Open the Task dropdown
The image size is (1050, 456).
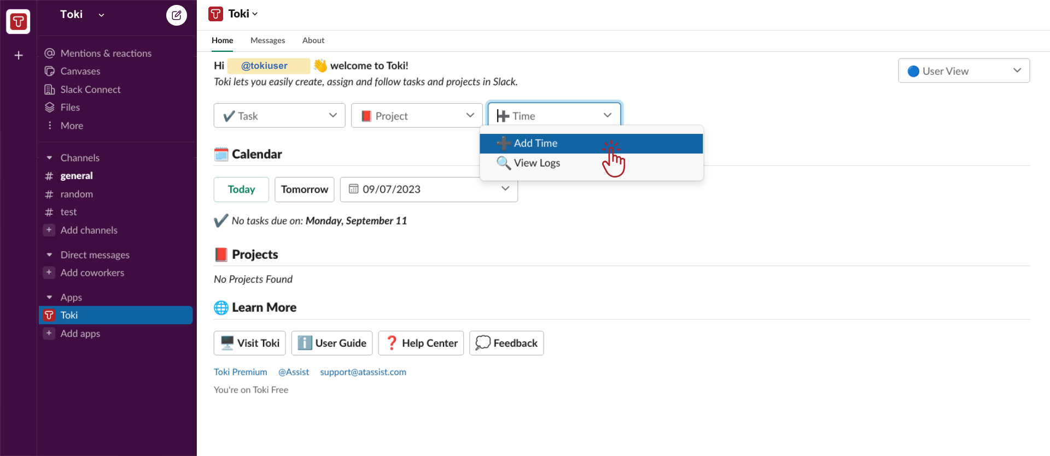279,116
